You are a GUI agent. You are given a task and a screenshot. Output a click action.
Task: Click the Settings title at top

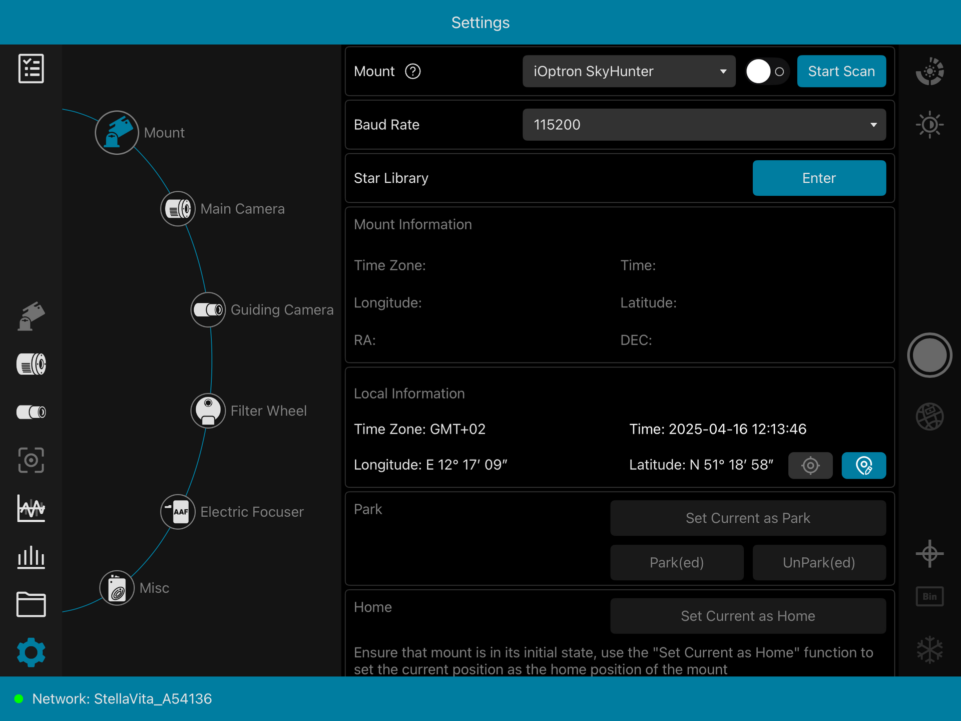click(480, 23)
